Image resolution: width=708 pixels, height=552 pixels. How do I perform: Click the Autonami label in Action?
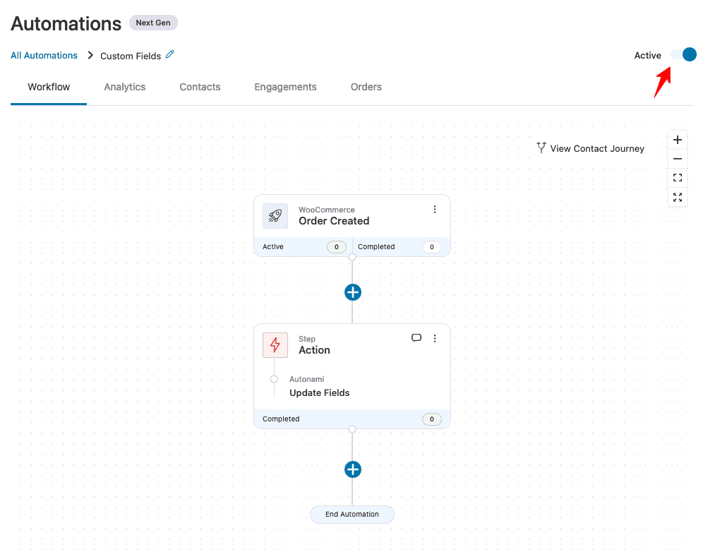tap(306, 379)
